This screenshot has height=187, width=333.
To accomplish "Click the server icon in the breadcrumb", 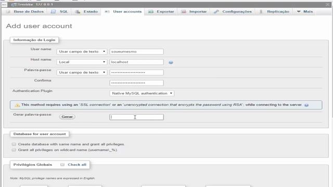I will [14, 5].
